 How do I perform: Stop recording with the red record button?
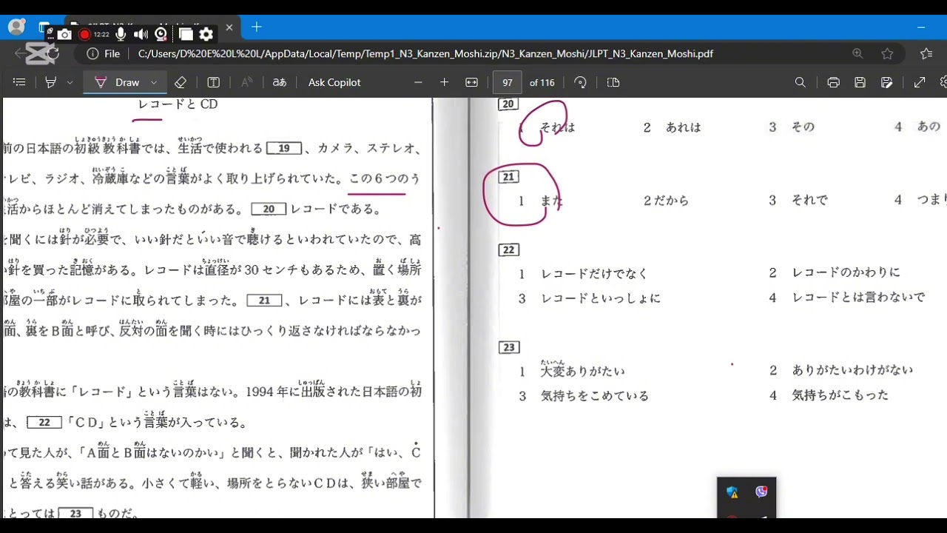[x=84, y=34]
